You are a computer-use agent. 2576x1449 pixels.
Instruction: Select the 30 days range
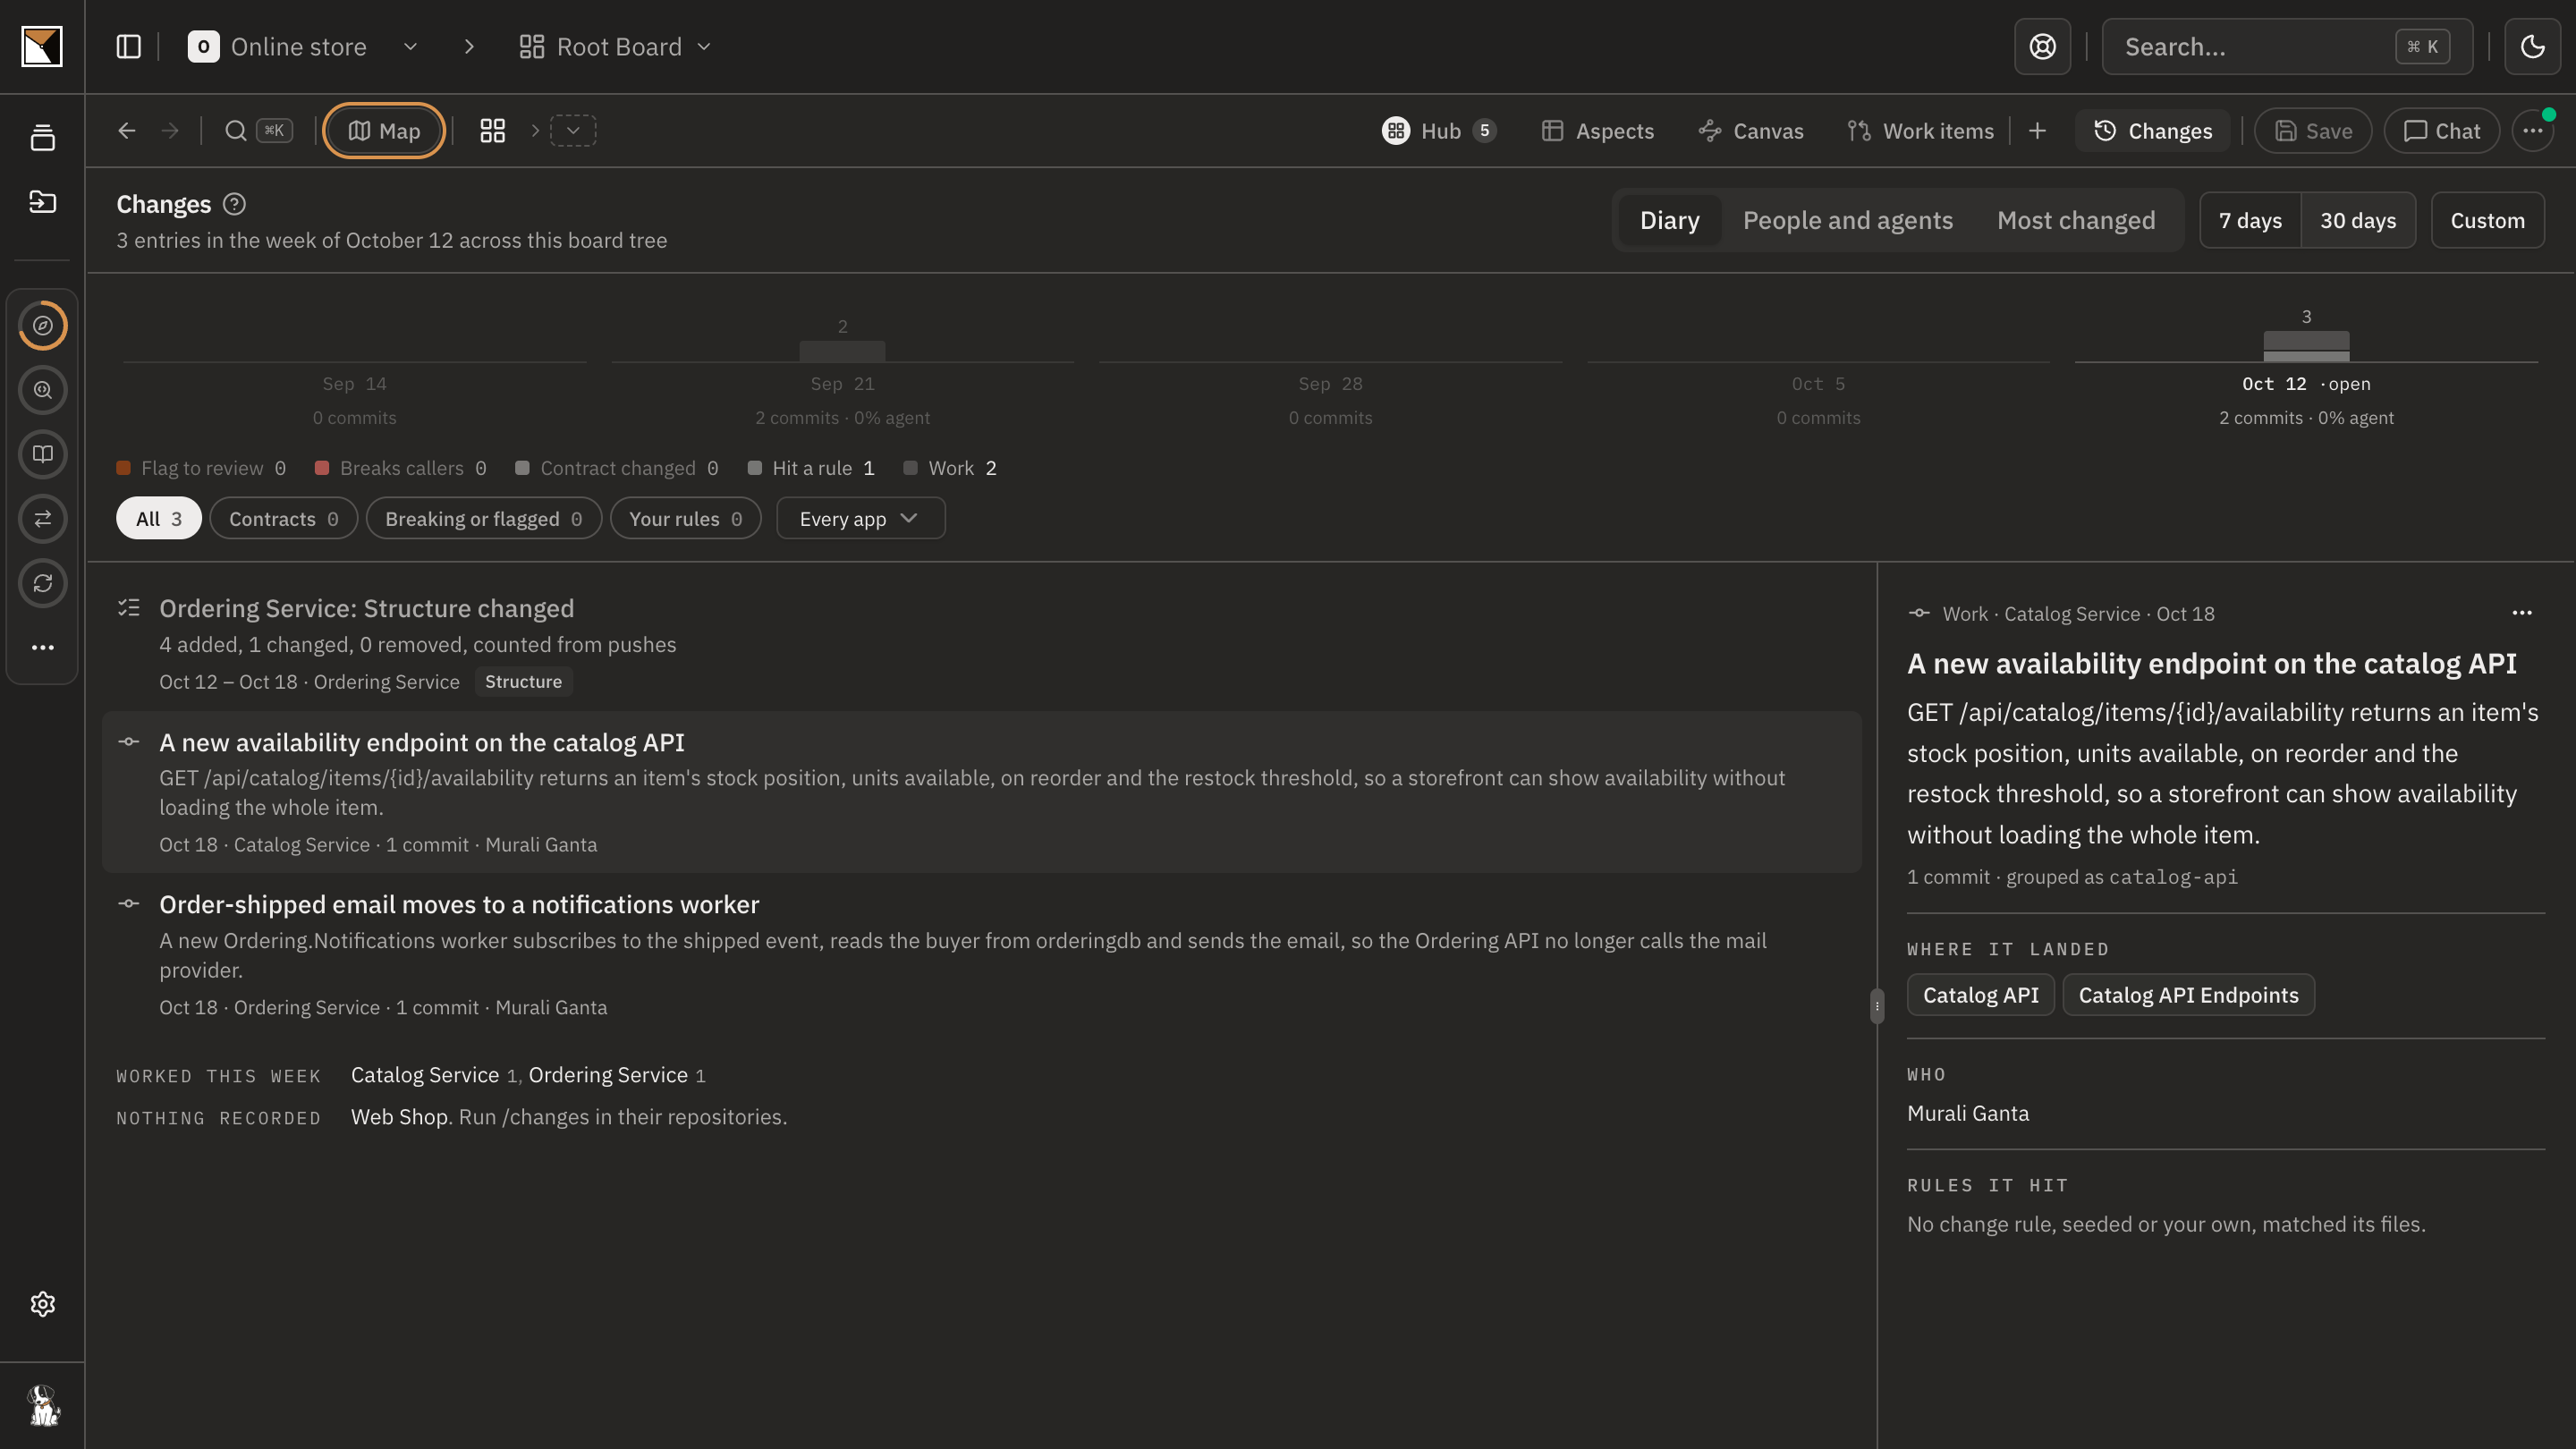click(x=2358, y=220)
